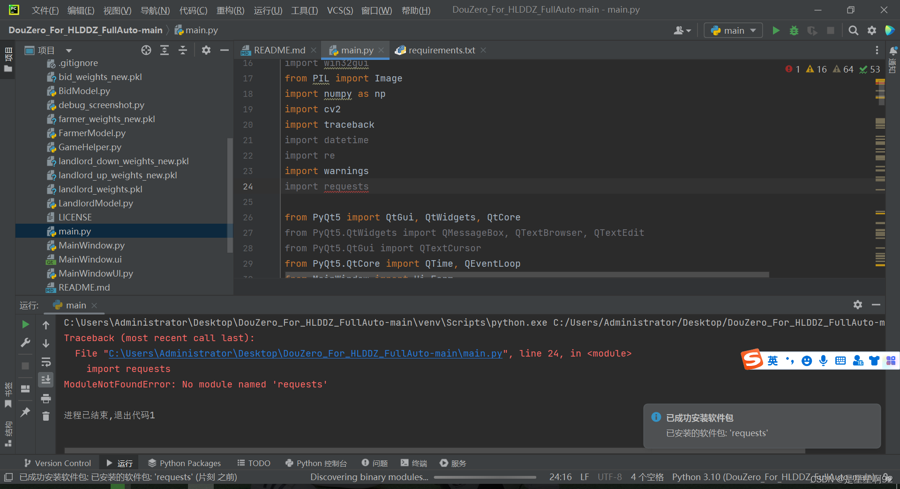
Task: Click the print icon in run panel
Action: click(x=46, y=399)
